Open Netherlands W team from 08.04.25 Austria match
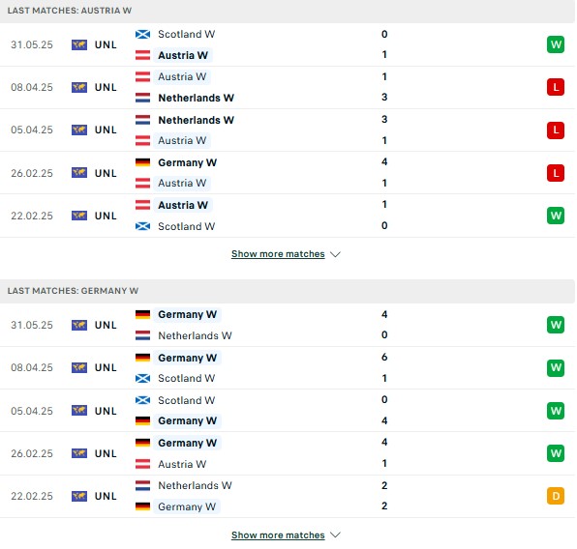 [x=197, y=98]
